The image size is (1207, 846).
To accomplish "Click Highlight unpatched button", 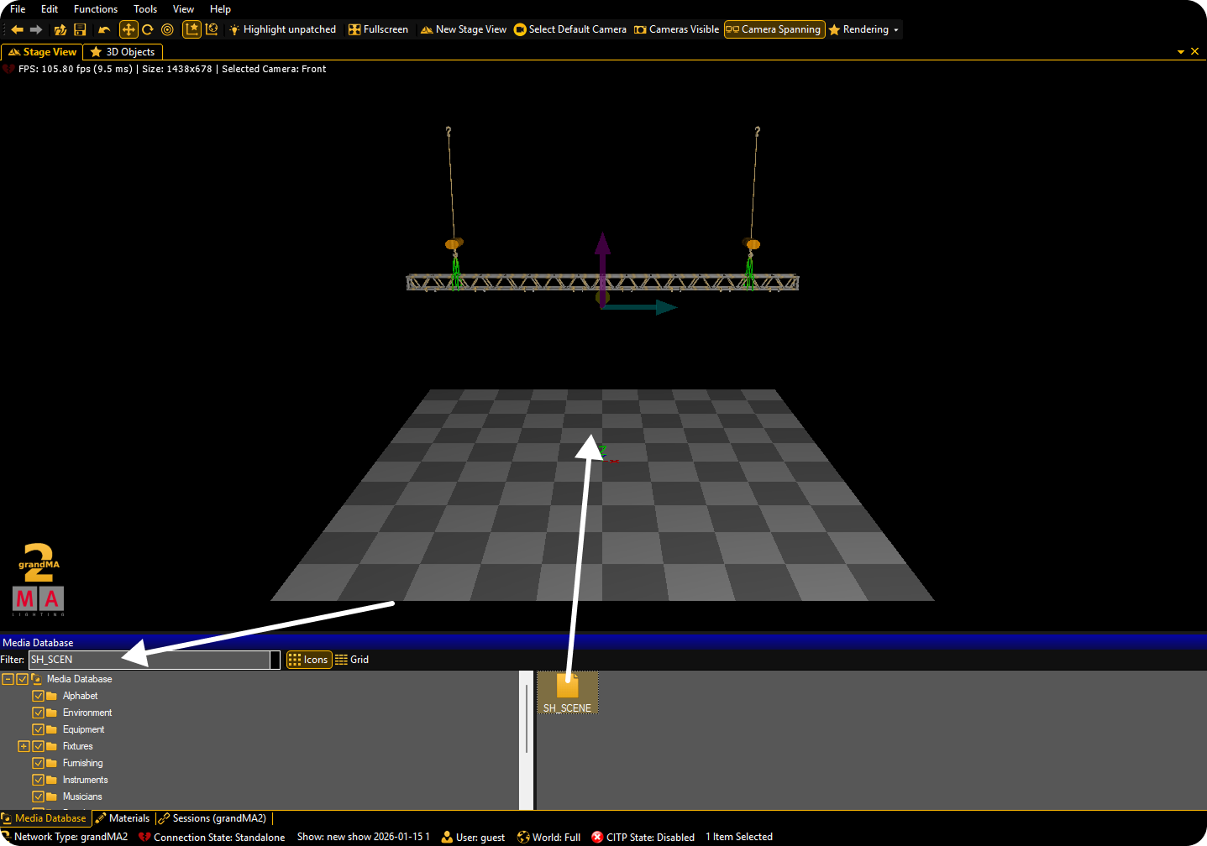I will tap(282, 29).
